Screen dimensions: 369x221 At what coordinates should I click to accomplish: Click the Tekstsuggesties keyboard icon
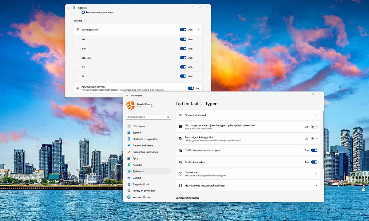181,127
